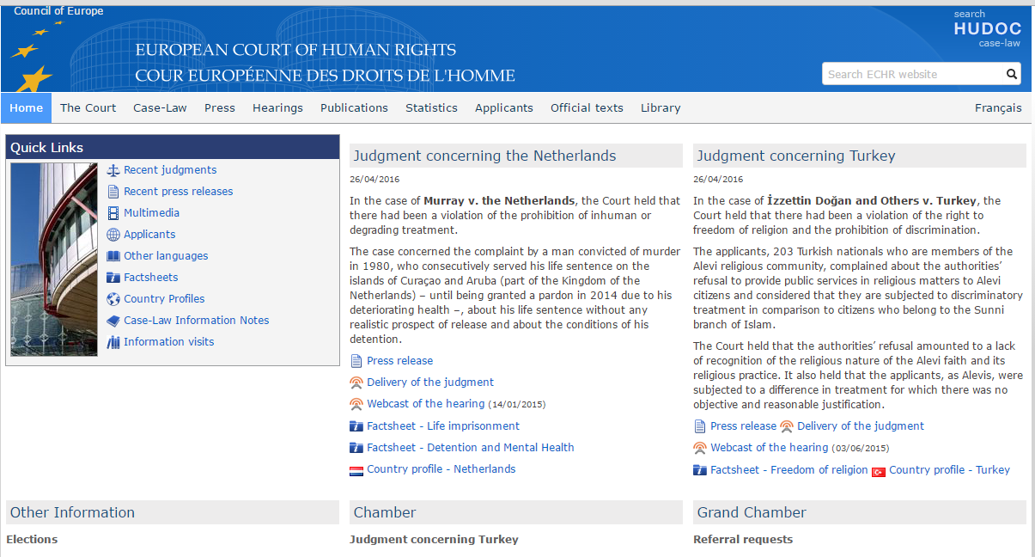
Task: Open the Statistics menu
Action: point(431,108)
